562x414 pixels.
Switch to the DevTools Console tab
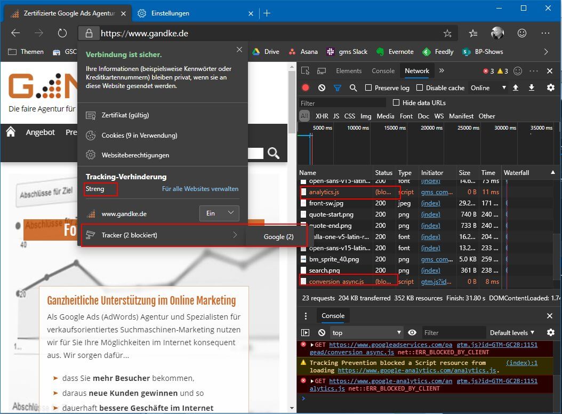point(383,70)
